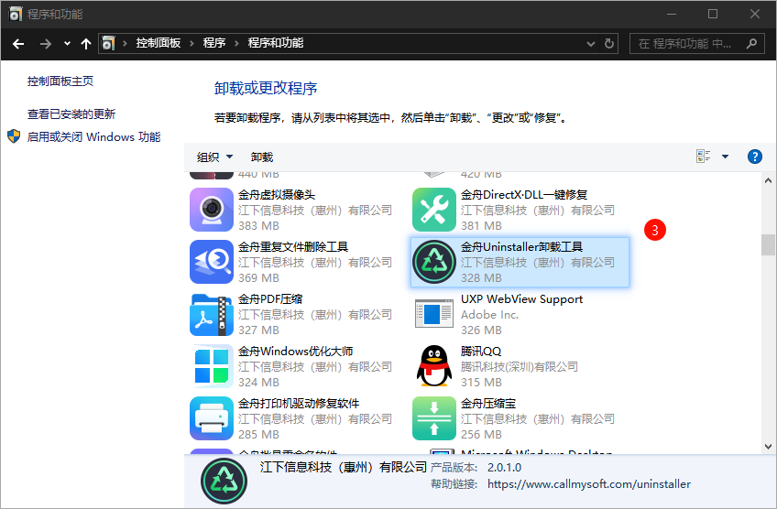Screen dimensions: 777x509
Task: Click the 315 MB size text
Action: 481,383
